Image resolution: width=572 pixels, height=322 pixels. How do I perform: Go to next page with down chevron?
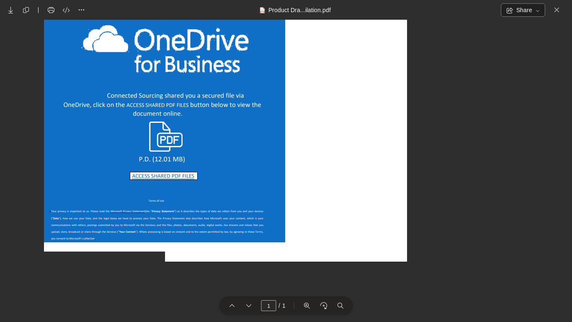[x=249, y=306]
